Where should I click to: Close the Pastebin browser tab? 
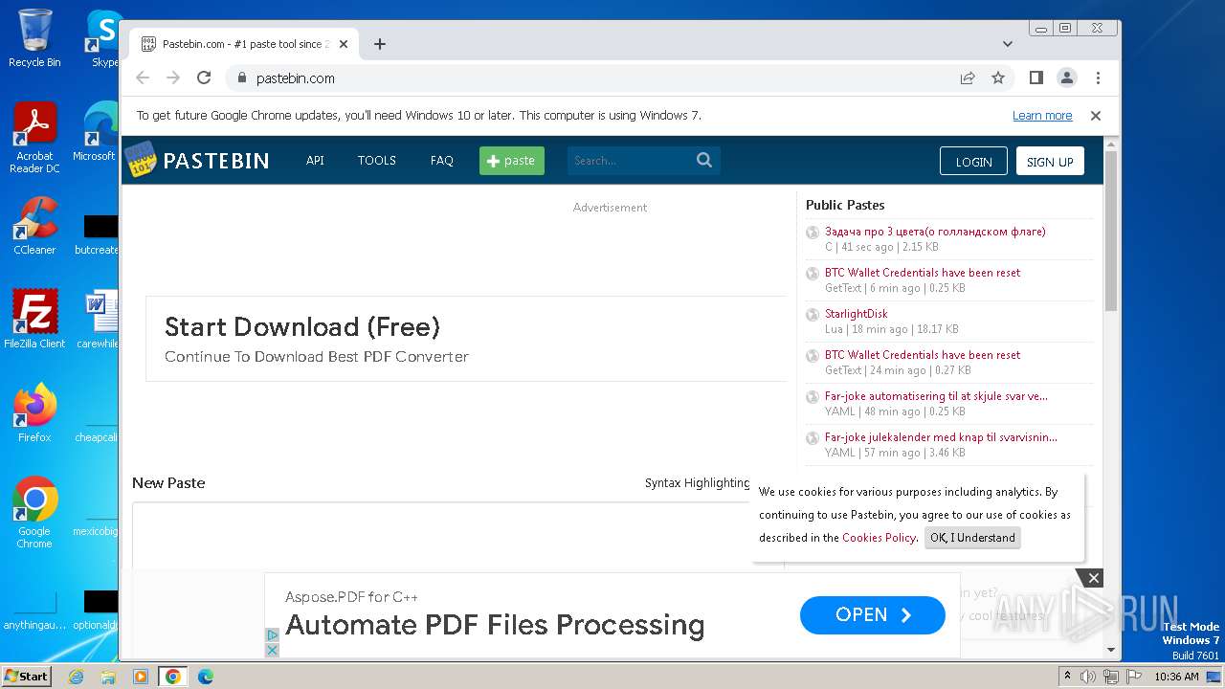point(344,44)
